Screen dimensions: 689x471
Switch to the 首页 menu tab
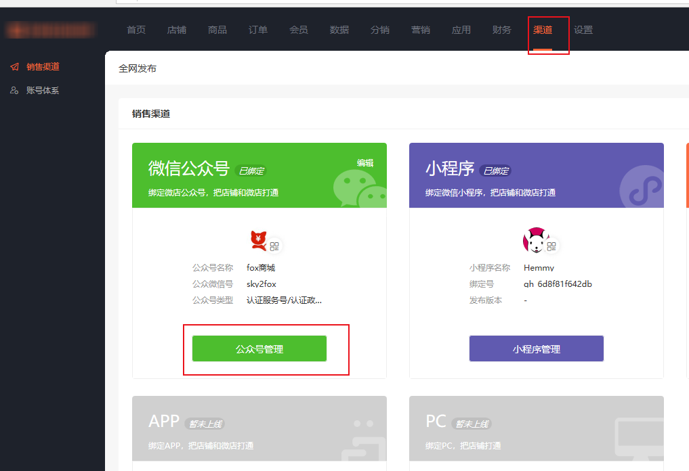click(x=136, y=30)
